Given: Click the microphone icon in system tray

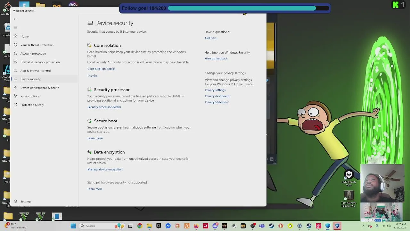Looking at the screenshot, I should (x=377, y=226).
